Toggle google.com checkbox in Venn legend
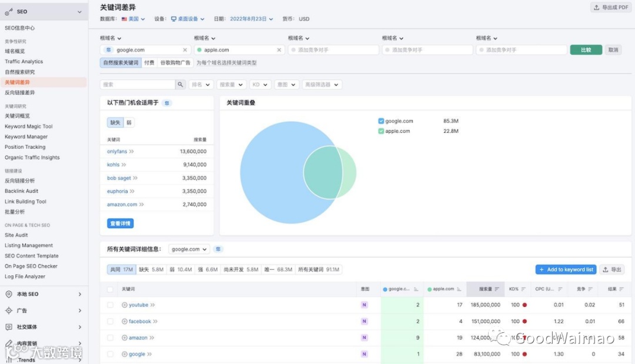 (380, 121)
